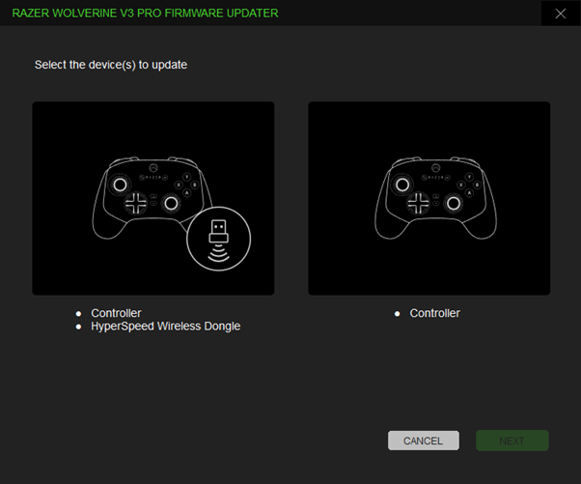Click the D-pad on the left controller image
581x484 pixels.
138,203
